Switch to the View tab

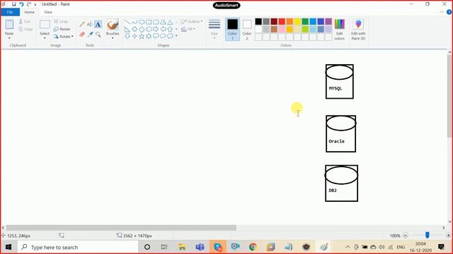(48, 12)
